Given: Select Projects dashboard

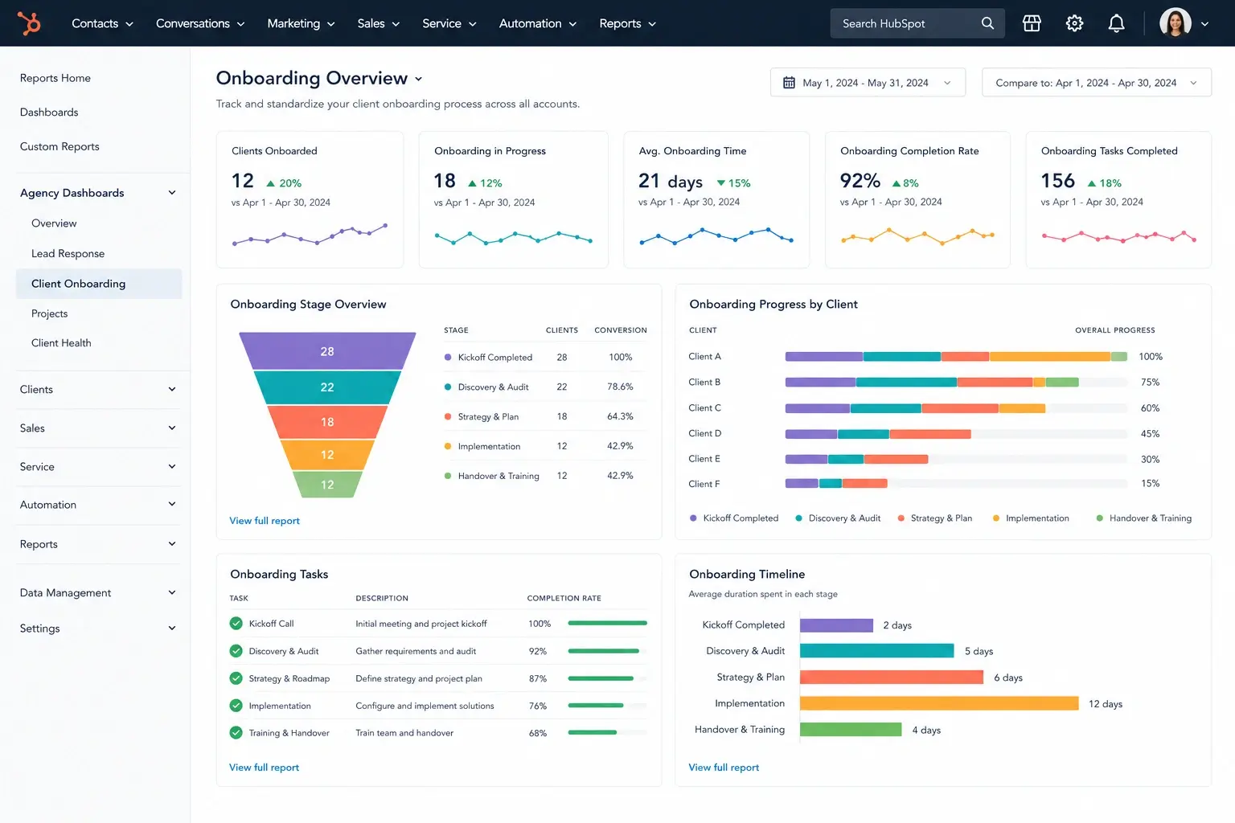Looking at the screenshot, I should click(49, 313).
